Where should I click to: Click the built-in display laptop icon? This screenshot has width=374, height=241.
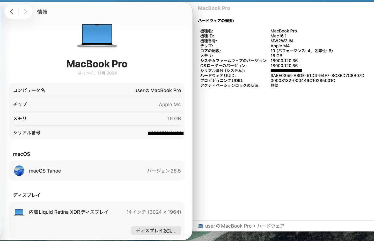(x=19, y=212)
